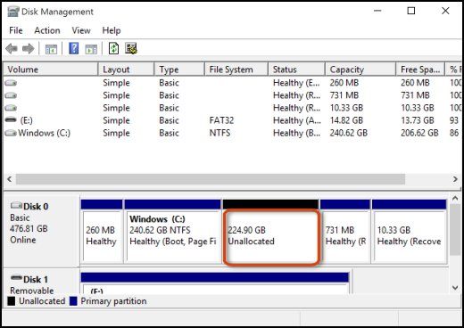Click the 206.62 GB free space cell

[x=419, y=133]
